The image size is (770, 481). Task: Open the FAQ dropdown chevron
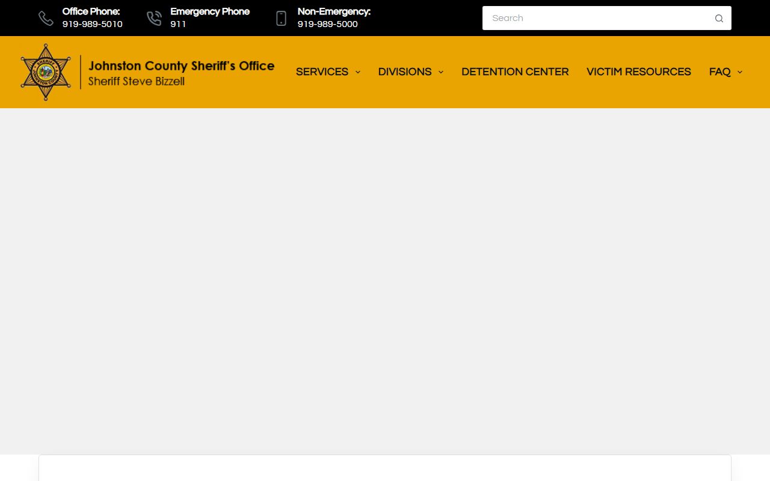pyautogui.click(x=740, y=72)
